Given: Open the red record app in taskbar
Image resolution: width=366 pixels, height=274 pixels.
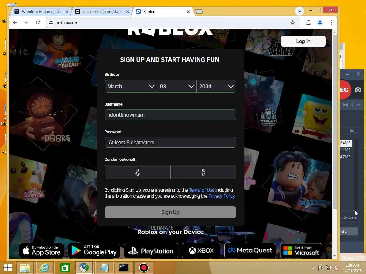Looking at the screenshot, I should point(144,268).
